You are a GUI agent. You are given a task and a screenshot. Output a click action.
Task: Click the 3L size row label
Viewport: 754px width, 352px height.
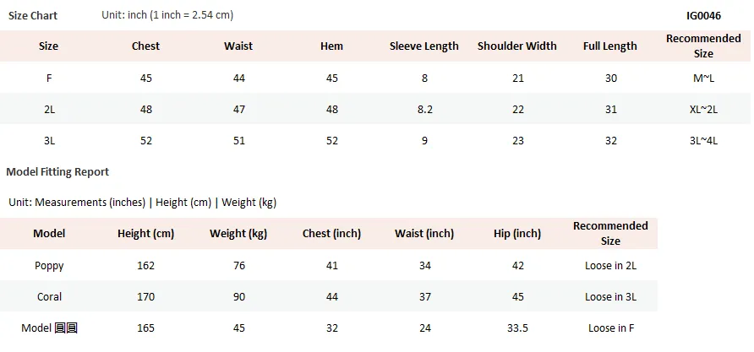[x=50, y=140]
